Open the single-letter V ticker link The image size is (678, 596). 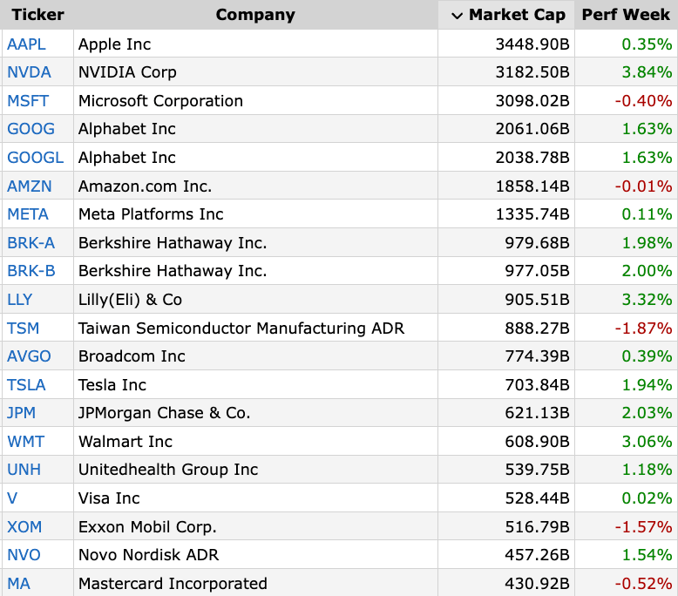click(x=12, y=498)
